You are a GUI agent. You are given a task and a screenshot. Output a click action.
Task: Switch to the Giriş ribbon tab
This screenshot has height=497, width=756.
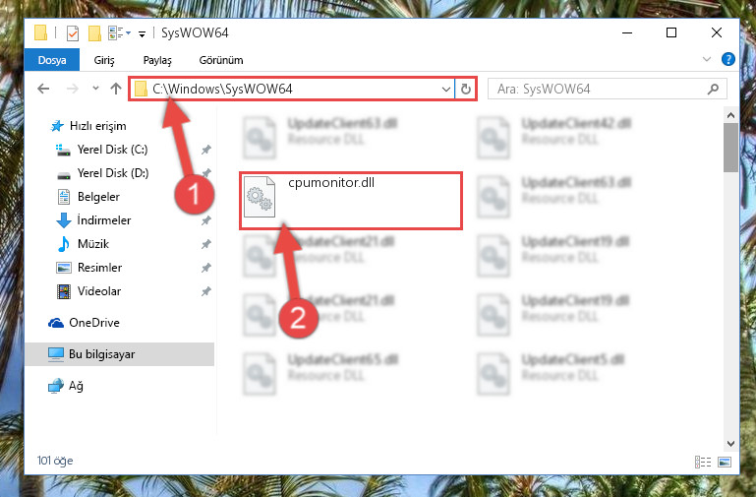(x=104, y=60)
